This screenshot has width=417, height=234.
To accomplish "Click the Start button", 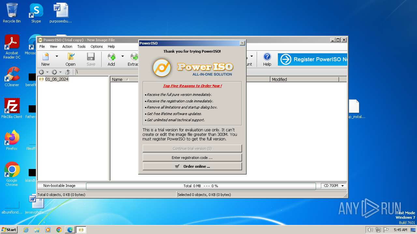I will 9,229.
